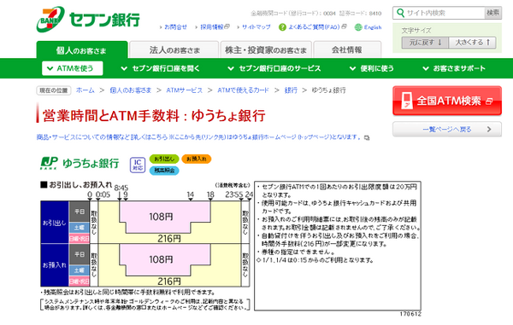Click the blue 残高照会 badge
The height and width of the screenshot is (325, 513).
[x=164, y=171]
